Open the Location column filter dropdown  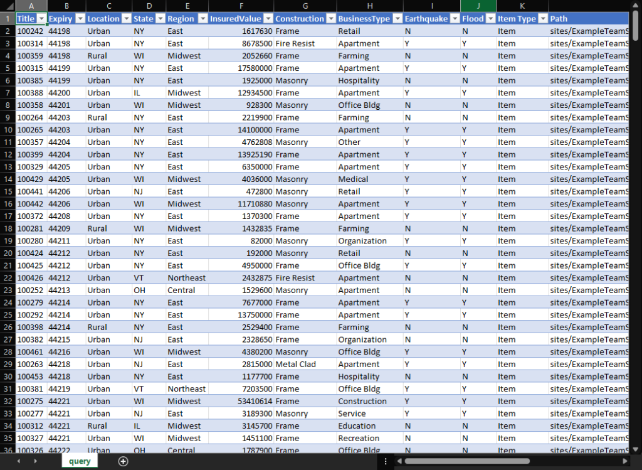tap(127, 19)
